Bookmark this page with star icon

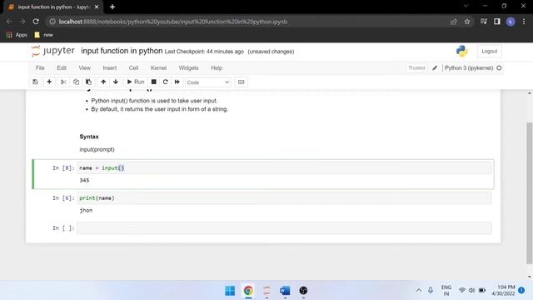467,22
